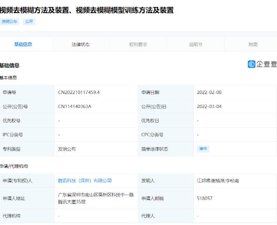Viewport: 277px width, 225px height.
Task: Open the 腾讯科技（深圳）有限公司 applicant link
Action: point(85,181)
